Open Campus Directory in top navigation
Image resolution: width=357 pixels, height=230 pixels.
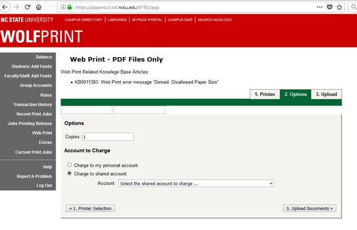[84, 20]
